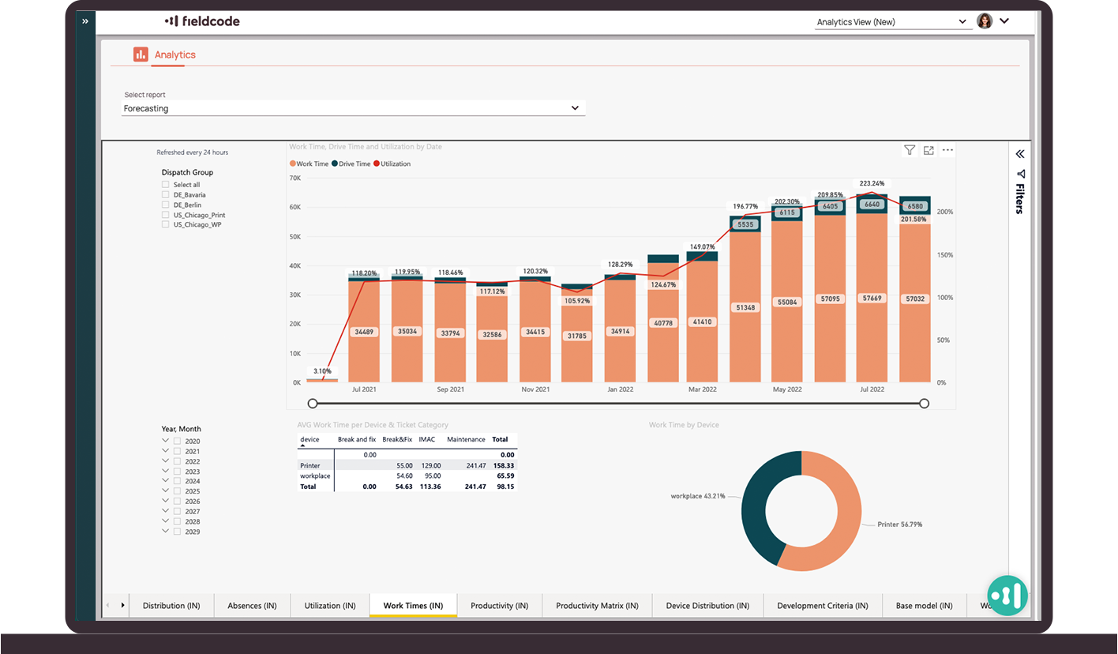This screenshot has height=654, width=1118.
Task: Click the tab strip scroll-left arrow
Action: (108, 606)
